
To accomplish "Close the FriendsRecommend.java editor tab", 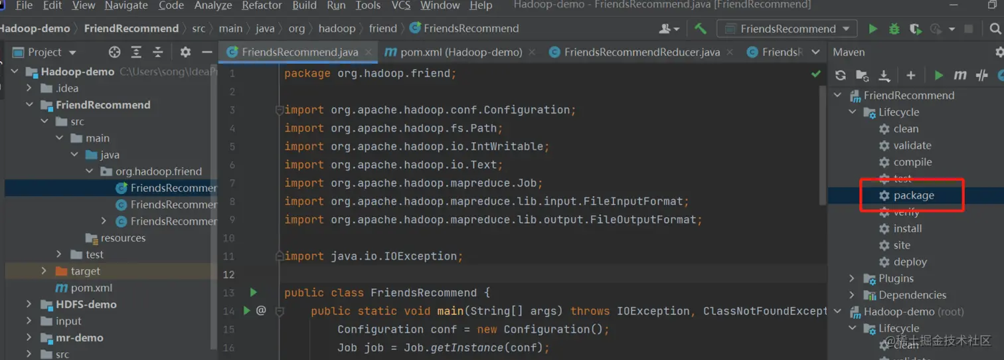I will 369,52.
